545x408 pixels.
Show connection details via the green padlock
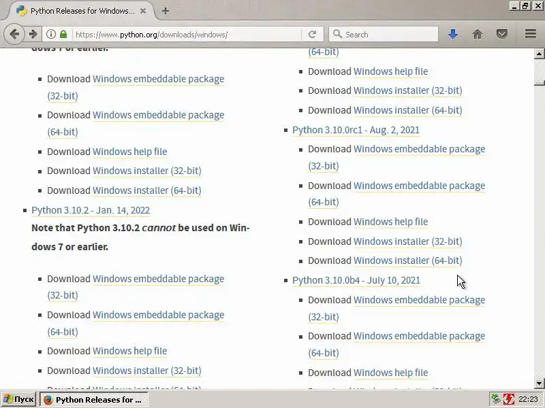coord(63,34)
